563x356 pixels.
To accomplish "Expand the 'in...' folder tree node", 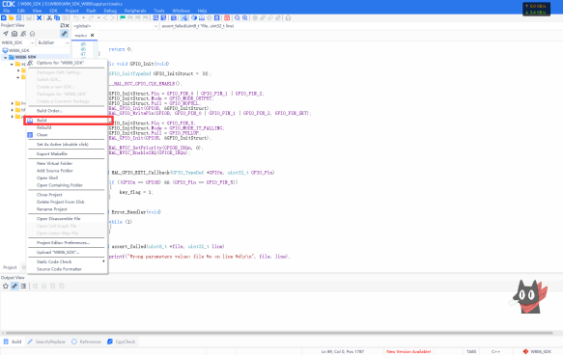I will 13,103.
